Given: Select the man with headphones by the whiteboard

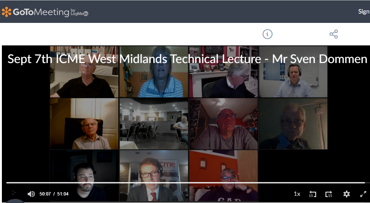Looking at the screenshot, I should (293, 72).
